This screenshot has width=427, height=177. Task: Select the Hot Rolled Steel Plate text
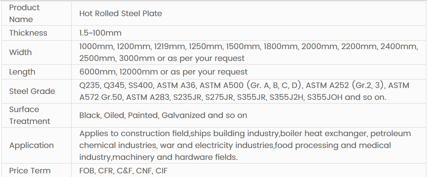pyautogui.click(x=121, y=14)
